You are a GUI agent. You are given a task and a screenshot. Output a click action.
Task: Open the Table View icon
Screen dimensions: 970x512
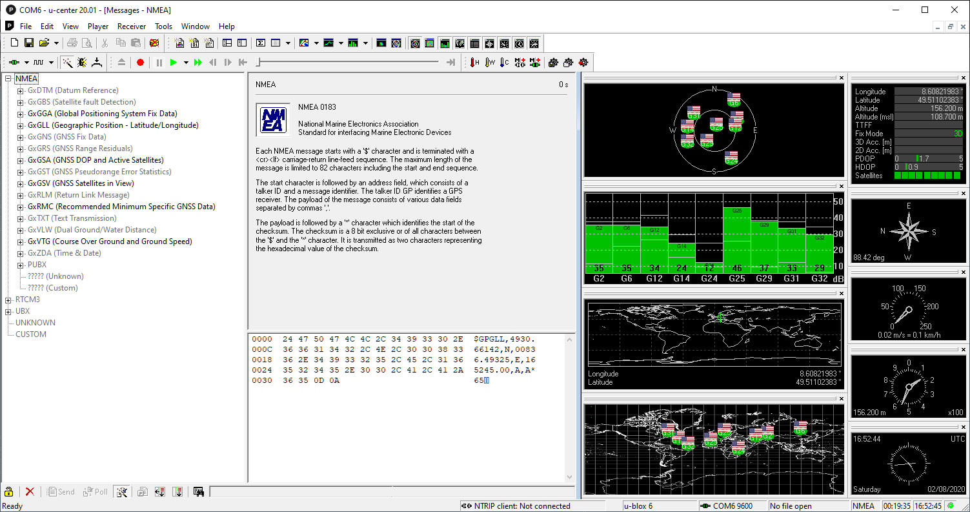coord(276,43)
